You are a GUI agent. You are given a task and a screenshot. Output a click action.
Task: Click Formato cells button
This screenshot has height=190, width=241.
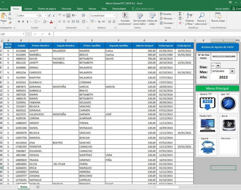point(167,23)
